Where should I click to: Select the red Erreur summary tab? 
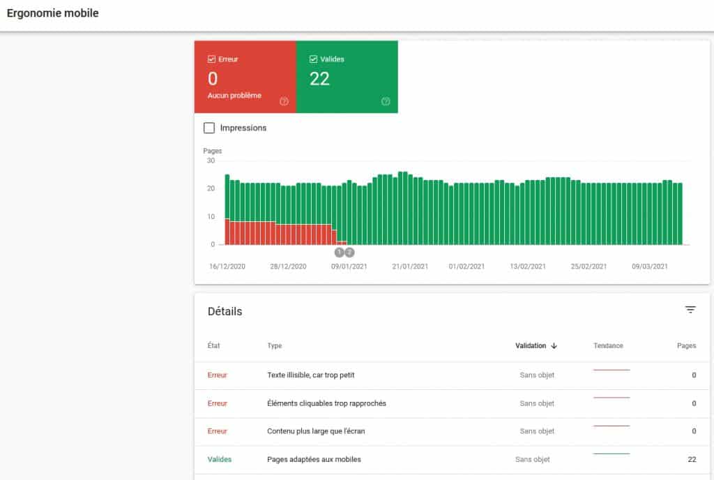tap(245, 77)
